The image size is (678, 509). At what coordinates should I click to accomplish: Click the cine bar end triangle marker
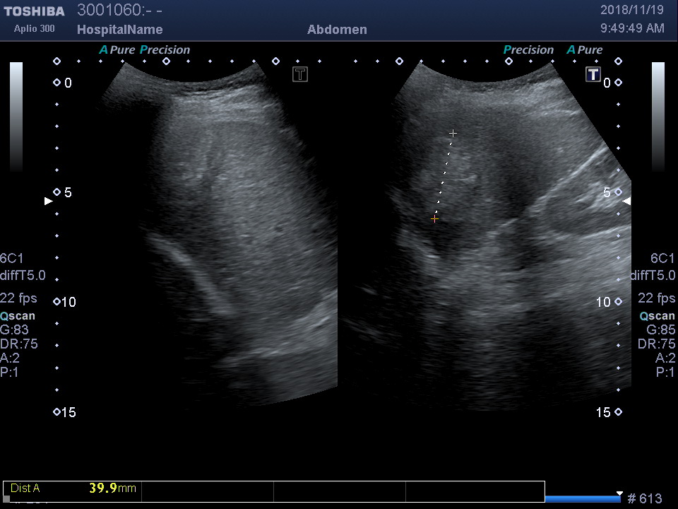point(619,494)
